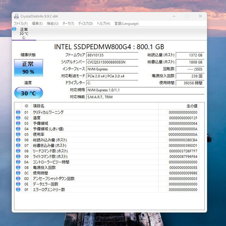Click the 総書込量 (ホスト) value 1808 GB
Viewport: 226px width, 226px height.
190,62
